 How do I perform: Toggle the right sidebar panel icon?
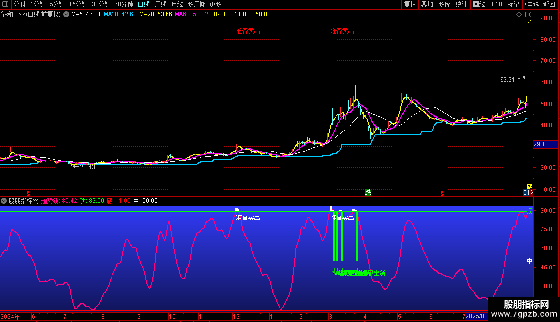click(x=527, y=14)
